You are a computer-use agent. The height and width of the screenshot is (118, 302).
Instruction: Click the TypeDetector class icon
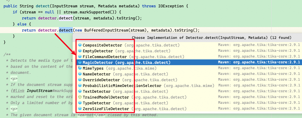(x=80, y=103)
